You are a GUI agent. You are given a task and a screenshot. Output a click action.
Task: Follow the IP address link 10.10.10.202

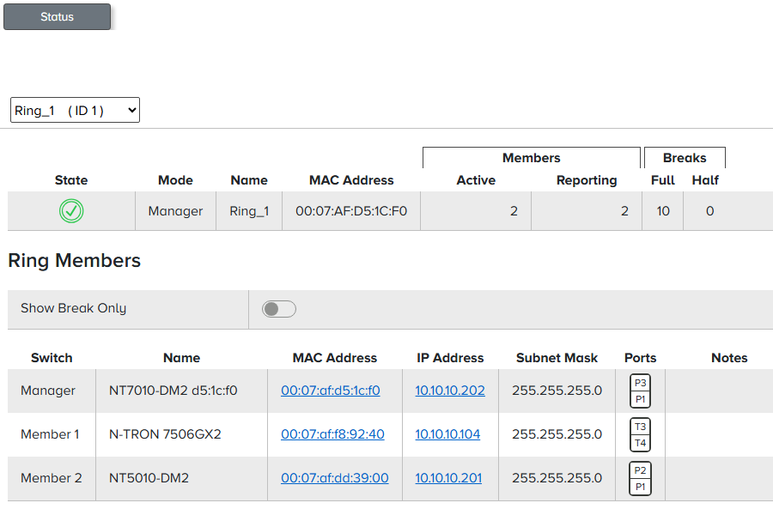[450, 391]
